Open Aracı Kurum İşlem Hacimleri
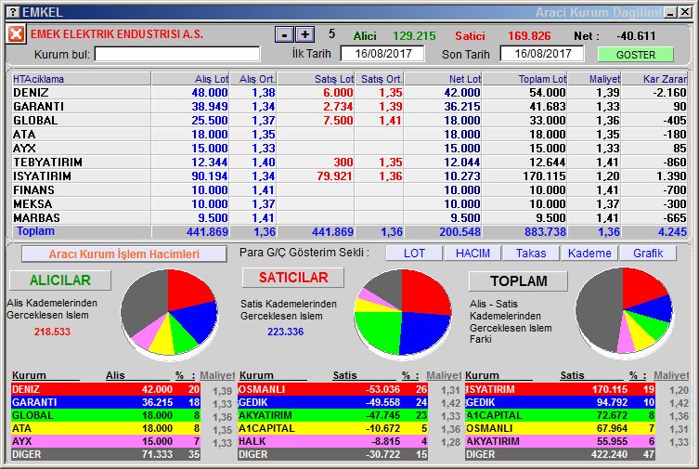 point(124,254)
